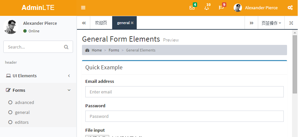
Task: Click the search magnifier icon
Action: (66, 47)
